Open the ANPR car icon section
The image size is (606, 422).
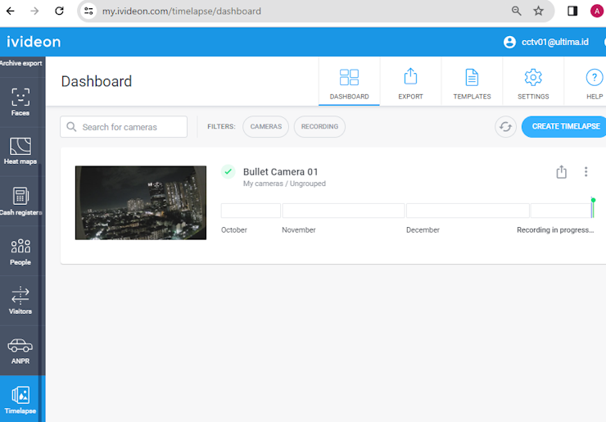pos(20,351)
